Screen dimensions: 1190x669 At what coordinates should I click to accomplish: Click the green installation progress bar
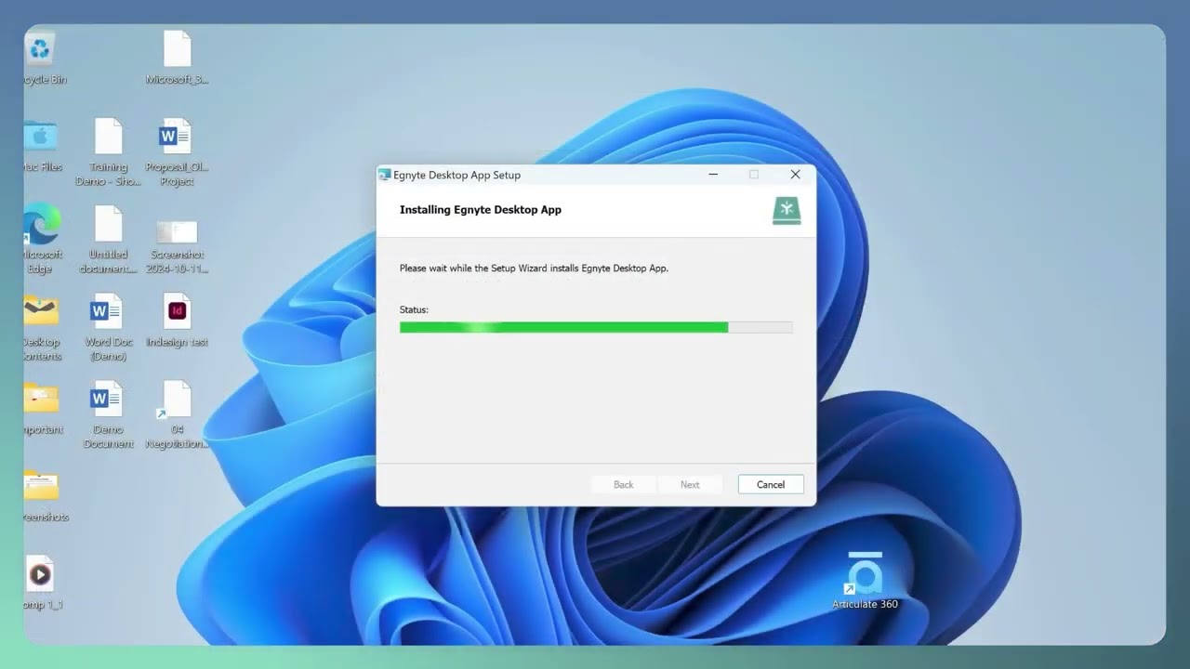[596, 327]
